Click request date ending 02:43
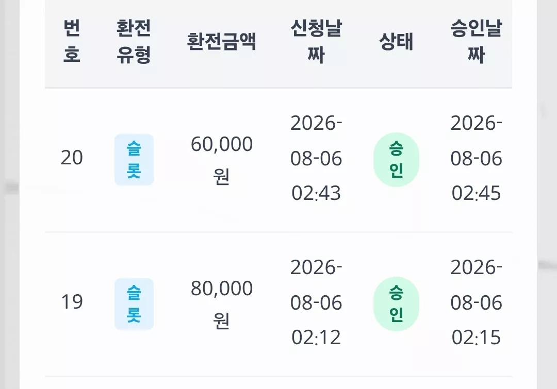Image resolution: width=557 pixels, height=389 pixels. coord(316,158)
